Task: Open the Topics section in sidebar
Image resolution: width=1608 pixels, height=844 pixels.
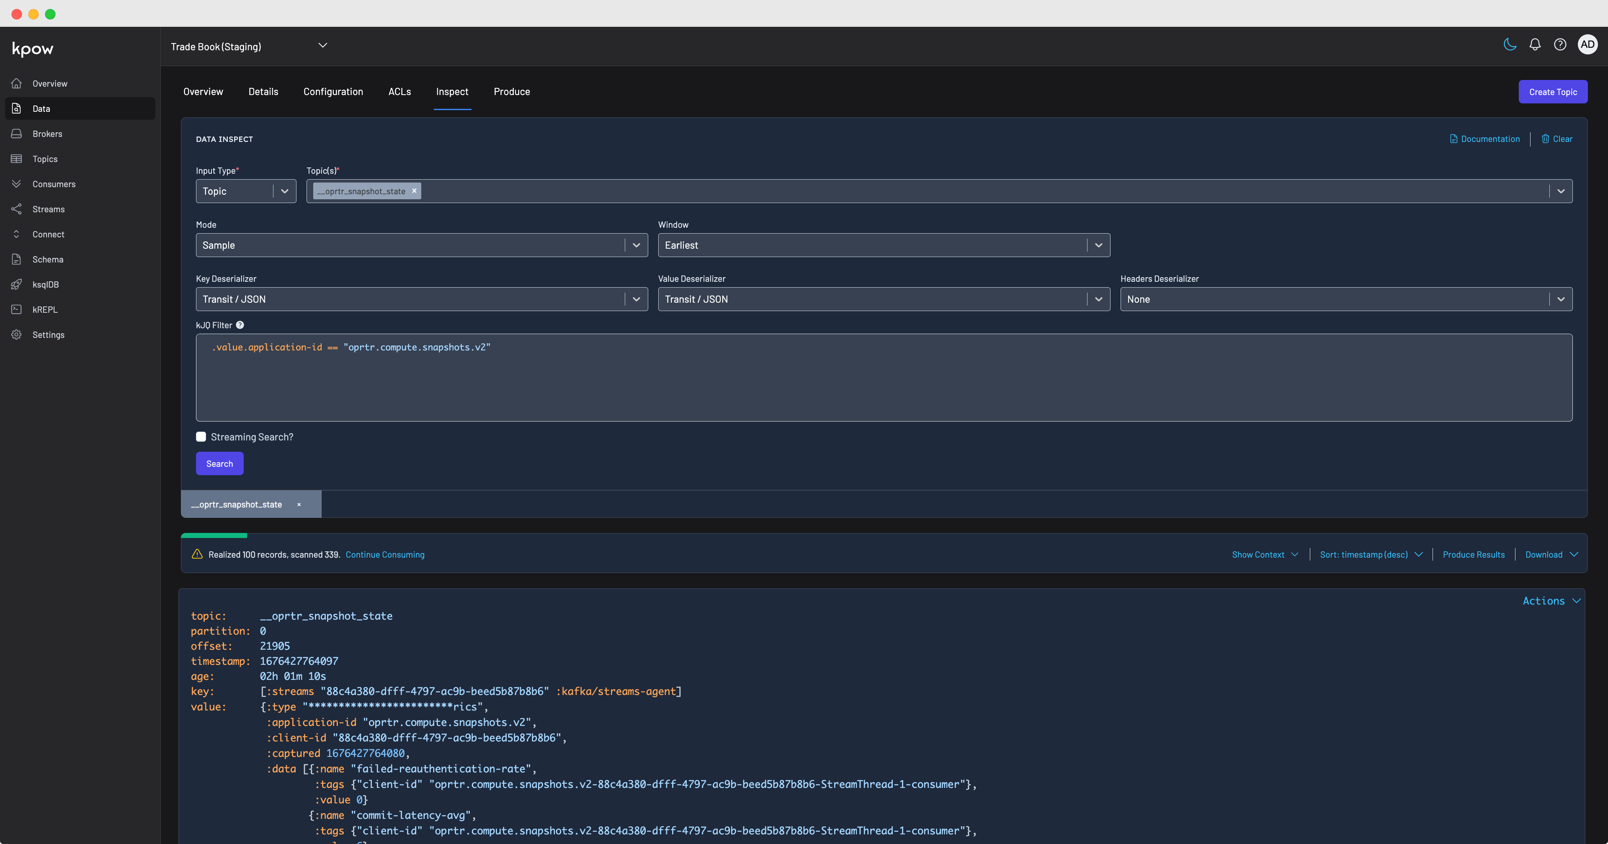Action: [44, 159]
